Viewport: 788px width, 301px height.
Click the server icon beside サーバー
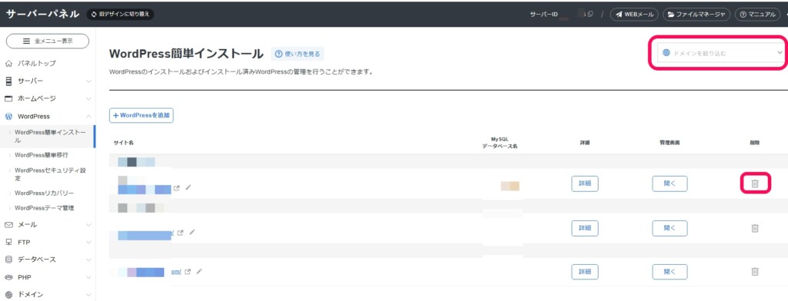(8, 81)
